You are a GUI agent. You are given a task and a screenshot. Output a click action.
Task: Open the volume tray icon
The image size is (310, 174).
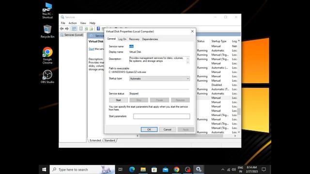click(233, 170)
